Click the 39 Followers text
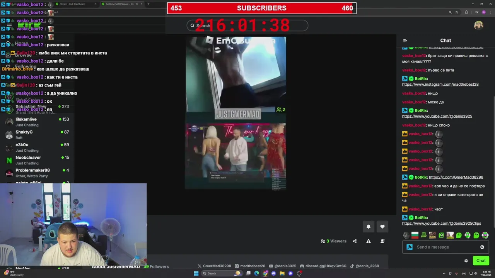The image size is (495, 278). pyautogui.click(x=156, y=266)
